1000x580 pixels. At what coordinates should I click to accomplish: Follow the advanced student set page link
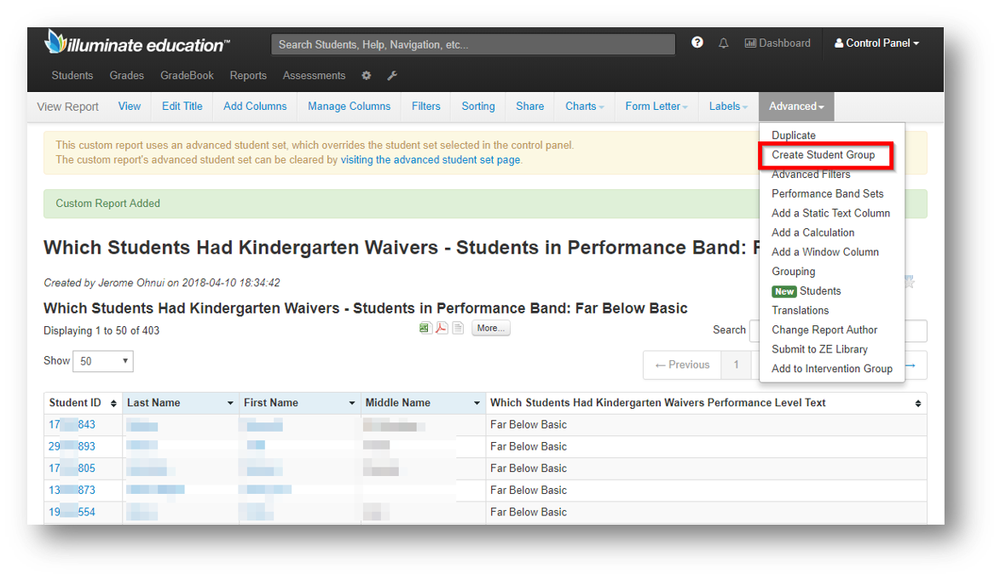(x=430, y=159)
